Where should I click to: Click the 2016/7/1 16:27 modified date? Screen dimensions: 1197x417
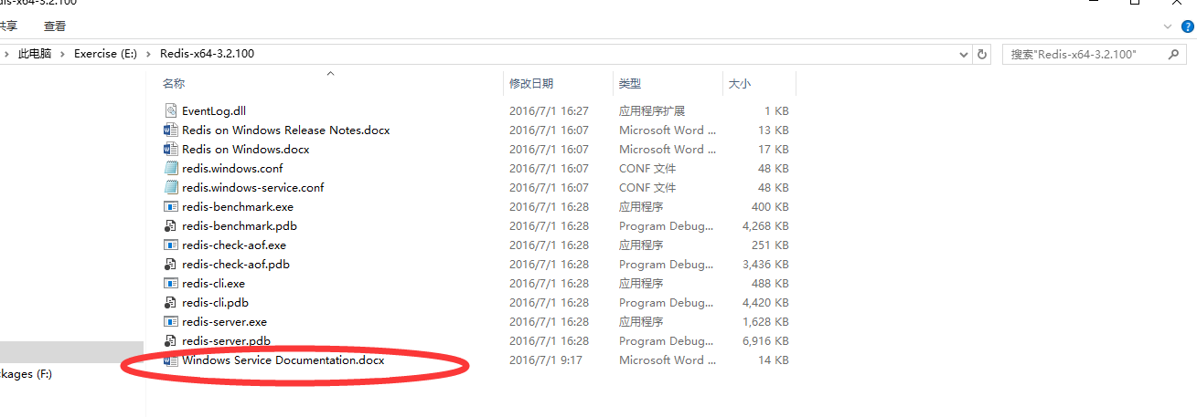[549, 110]
